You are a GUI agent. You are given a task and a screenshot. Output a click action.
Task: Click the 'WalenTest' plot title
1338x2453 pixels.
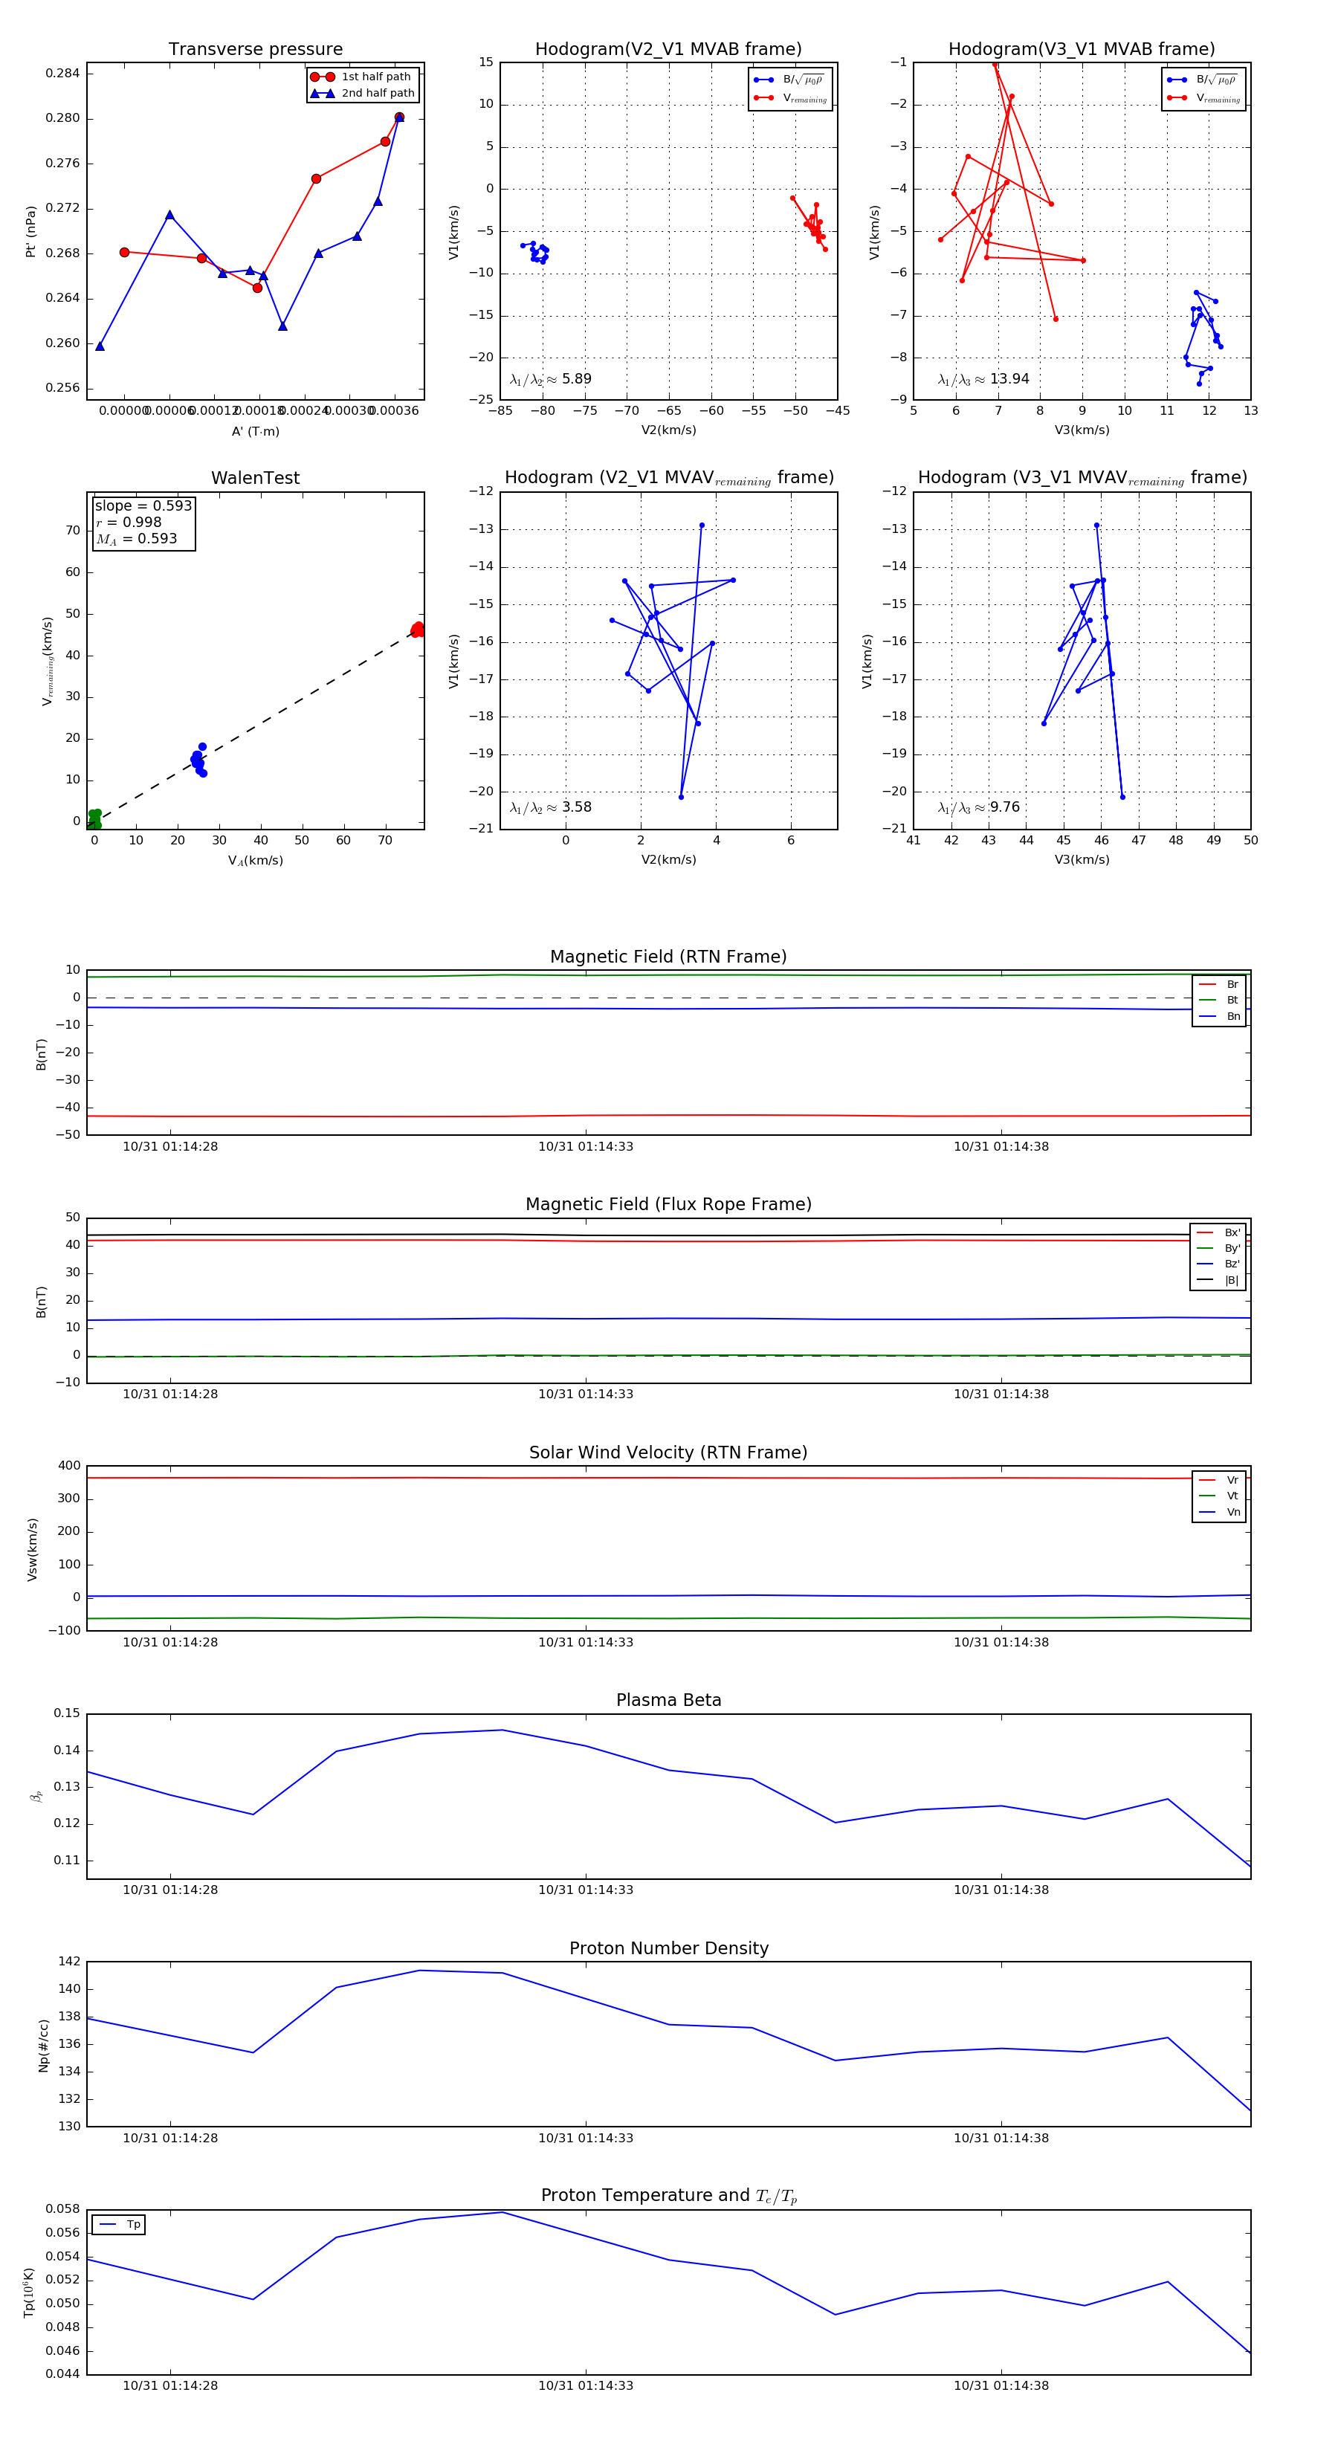[255, 478]
